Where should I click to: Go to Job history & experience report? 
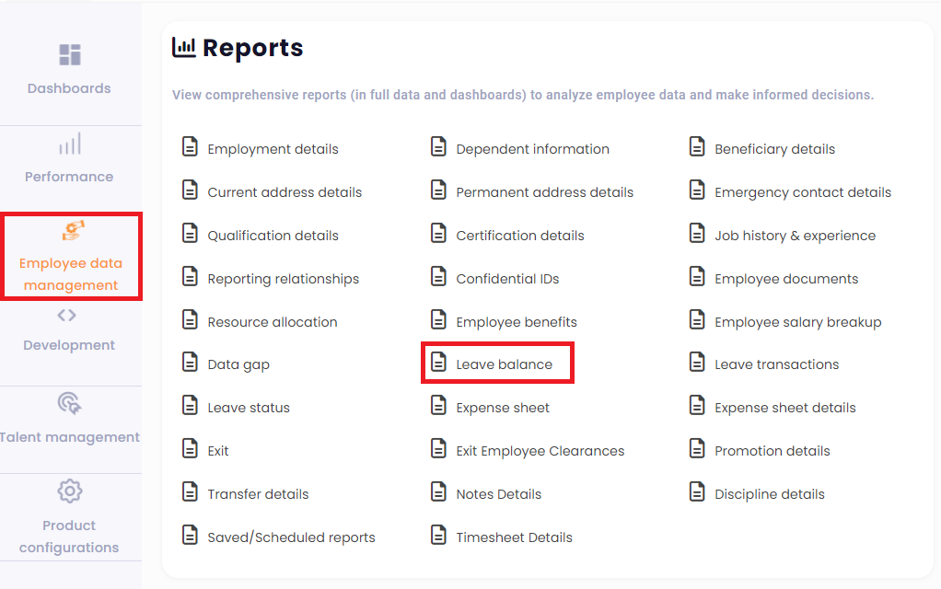[795, 236]
